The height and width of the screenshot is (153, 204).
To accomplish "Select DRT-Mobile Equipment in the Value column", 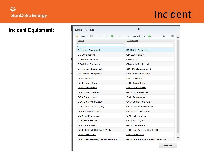I will pyautogui.click(x=90, y=73).
